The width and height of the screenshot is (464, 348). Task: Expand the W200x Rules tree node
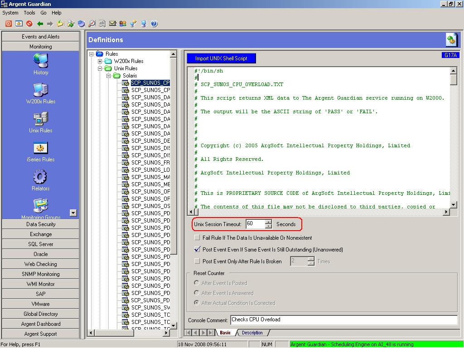100,61
